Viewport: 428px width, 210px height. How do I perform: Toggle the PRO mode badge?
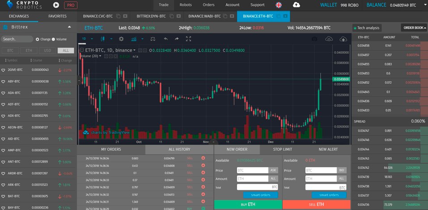coord(71,5)
